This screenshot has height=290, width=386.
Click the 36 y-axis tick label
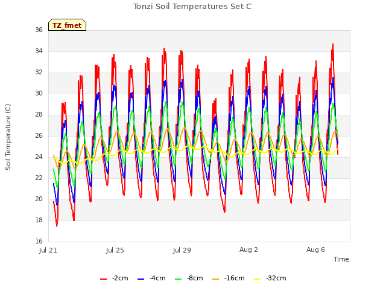(39, 30)
